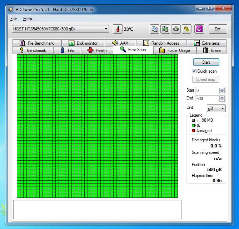Maximize the HD Tune Pro window

pyautogui.click(x=210, y=8)
